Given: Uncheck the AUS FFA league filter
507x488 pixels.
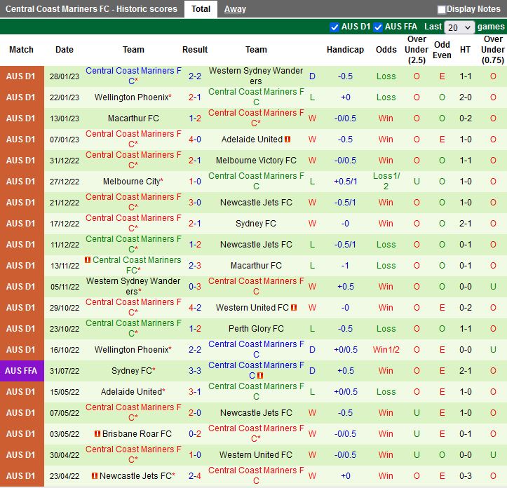Looking at the screenshot, I should [x=378, y=27].
